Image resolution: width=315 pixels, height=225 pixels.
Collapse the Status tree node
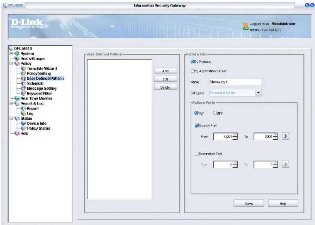tap(11, 118)
